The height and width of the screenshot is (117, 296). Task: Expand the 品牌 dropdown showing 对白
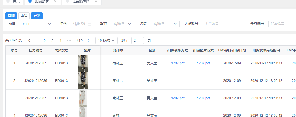37,24
